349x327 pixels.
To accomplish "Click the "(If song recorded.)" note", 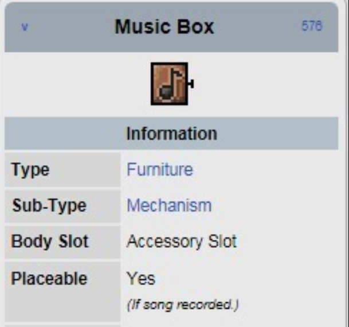I will click(x=183, y=305).
